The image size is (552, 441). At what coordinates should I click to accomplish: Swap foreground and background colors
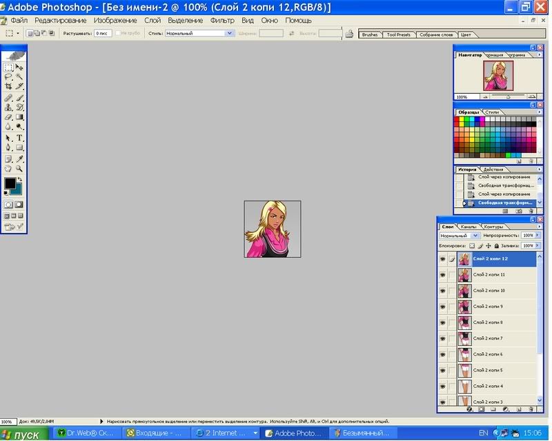(20, 179)
